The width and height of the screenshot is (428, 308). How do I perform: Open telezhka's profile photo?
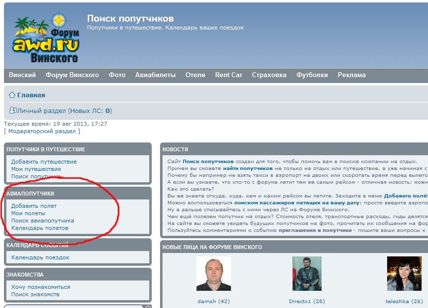[x=404, y=274]
